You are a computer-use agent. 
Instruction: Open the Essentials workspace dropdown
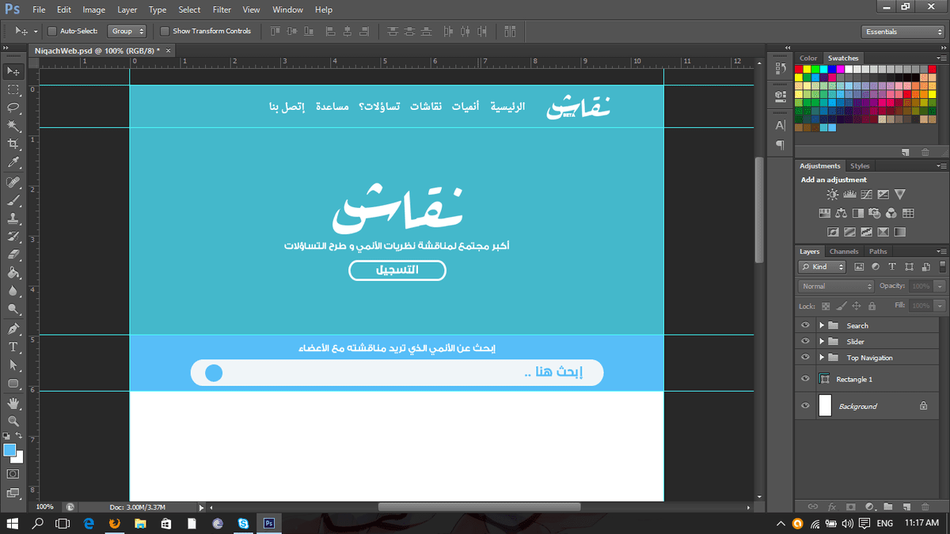pos(902,32)
